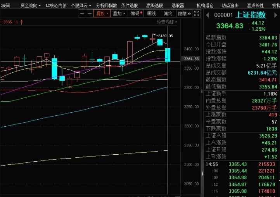Click the tick row price 3364.98

point(238,178)
